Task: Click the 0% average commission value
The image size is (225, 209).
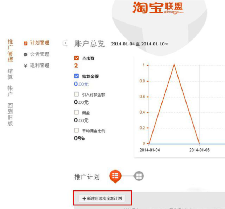Action: click(x=79, y=138)
